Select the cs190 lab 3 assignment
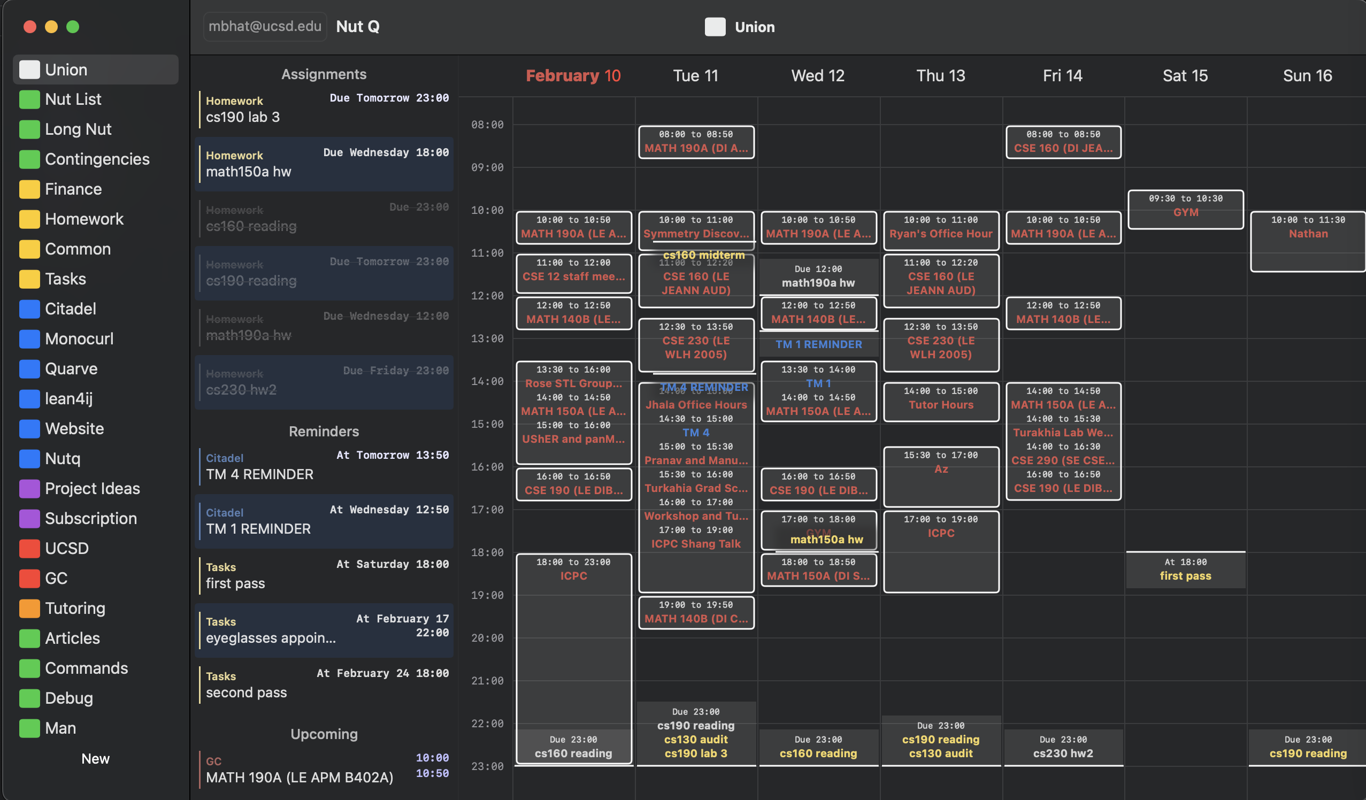The height and width of the screenshot is (800, 1366). tap(324, 109)
